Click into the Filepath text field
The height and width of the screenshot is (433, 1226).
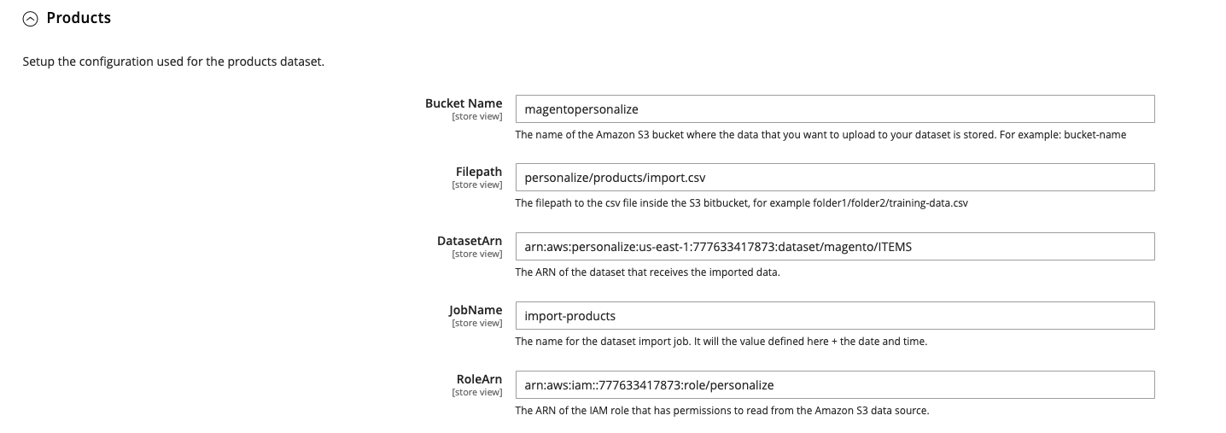(x=835, y=178)
